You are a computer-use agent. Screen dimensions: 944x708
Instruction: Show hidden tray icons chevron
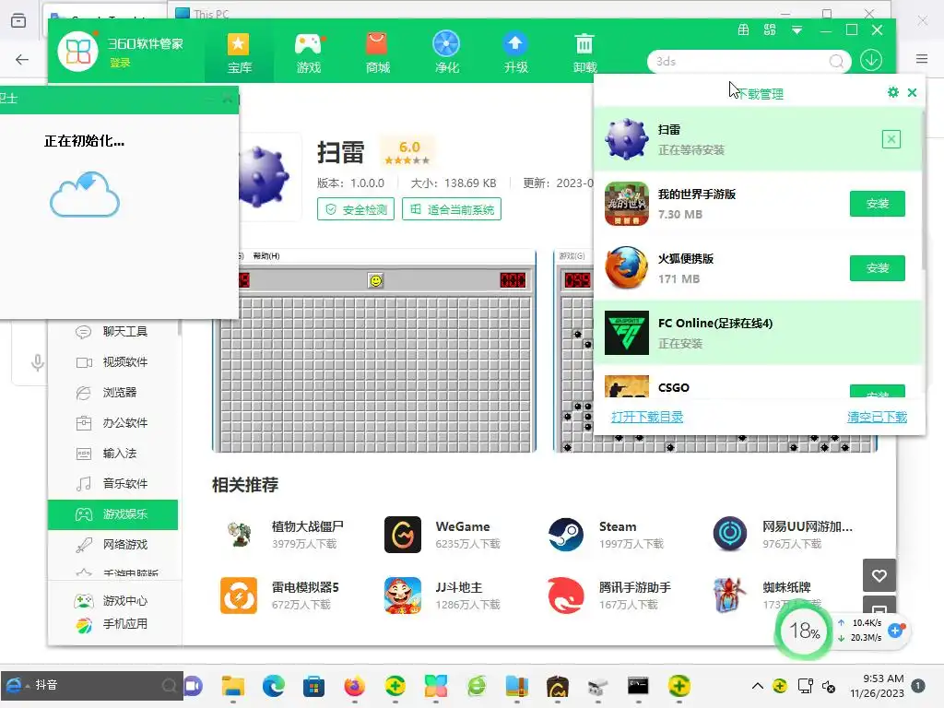point(758,686)
